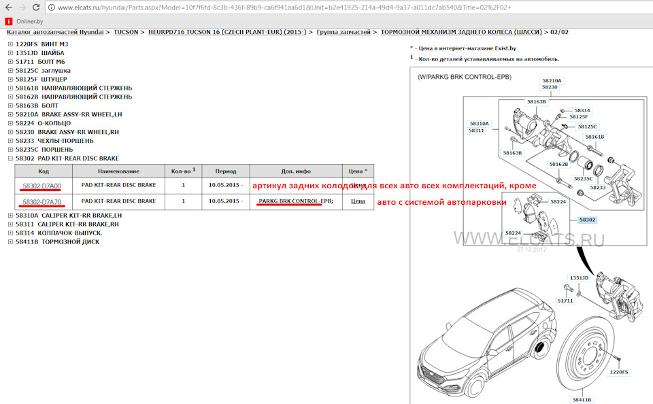The width and height of the screenshot is (653, 404).
Task: Collapse the 58302 PAD KIT-REAR DISC BRAKE row
Action: (10, 158)
